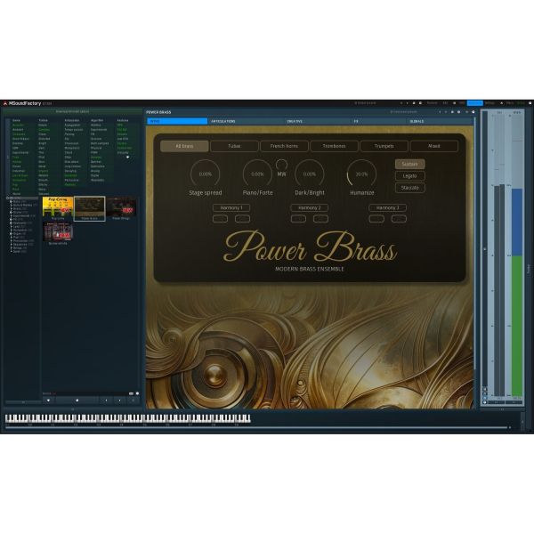
Task: Choose the Legato articulation
Action: (409, 176)
